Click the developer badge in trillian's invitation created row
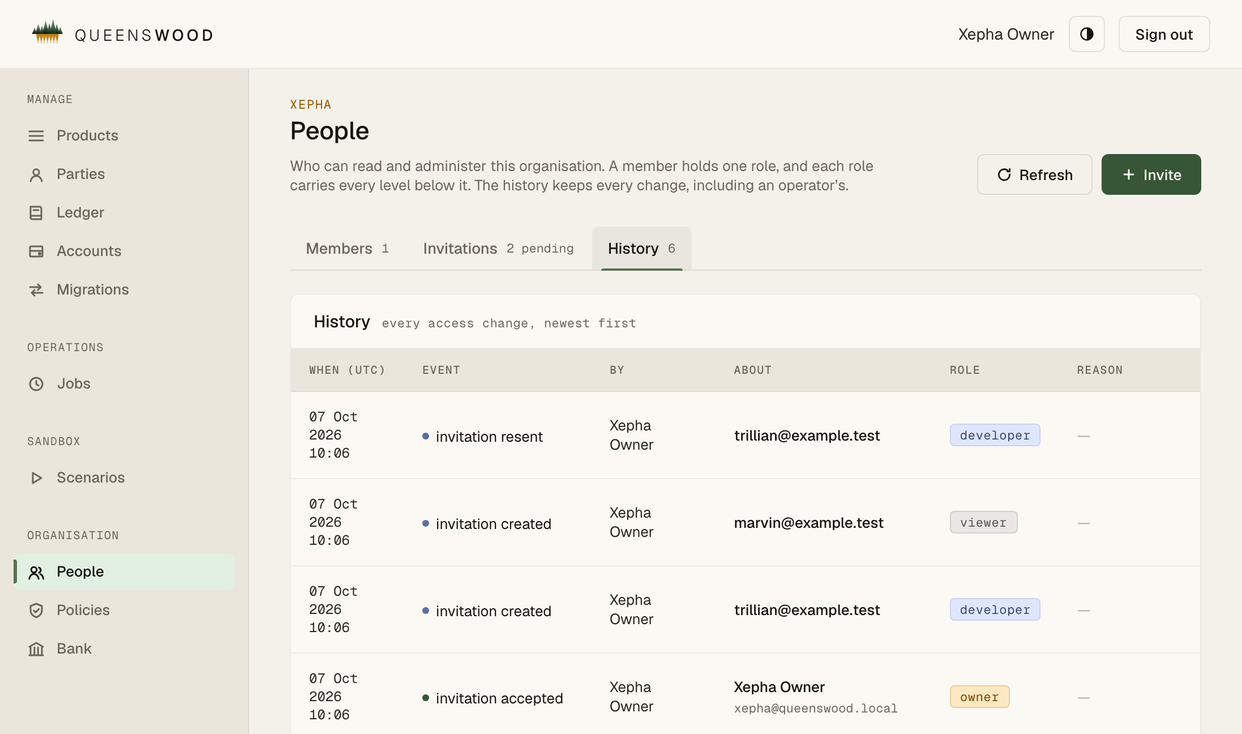The width and height of the screenshot is (1242, 734). [995, 609]
